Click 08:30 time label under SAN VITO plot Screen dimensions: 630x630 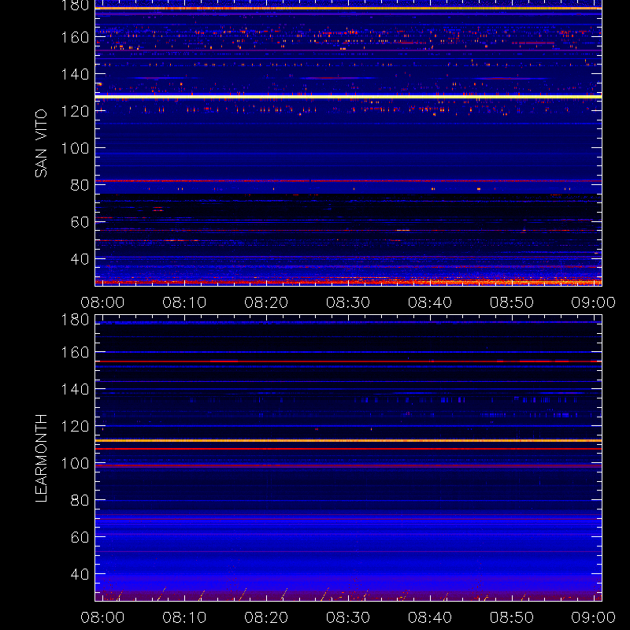348,302
